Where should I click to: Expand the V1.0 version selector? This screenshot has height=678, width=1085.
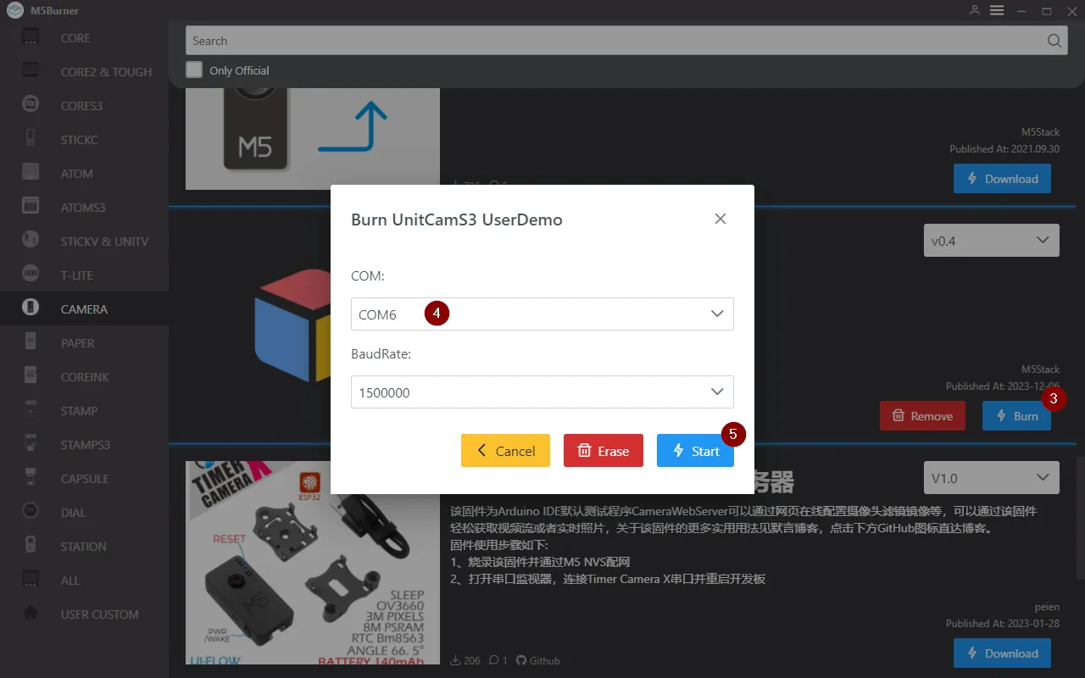(991, 478)
